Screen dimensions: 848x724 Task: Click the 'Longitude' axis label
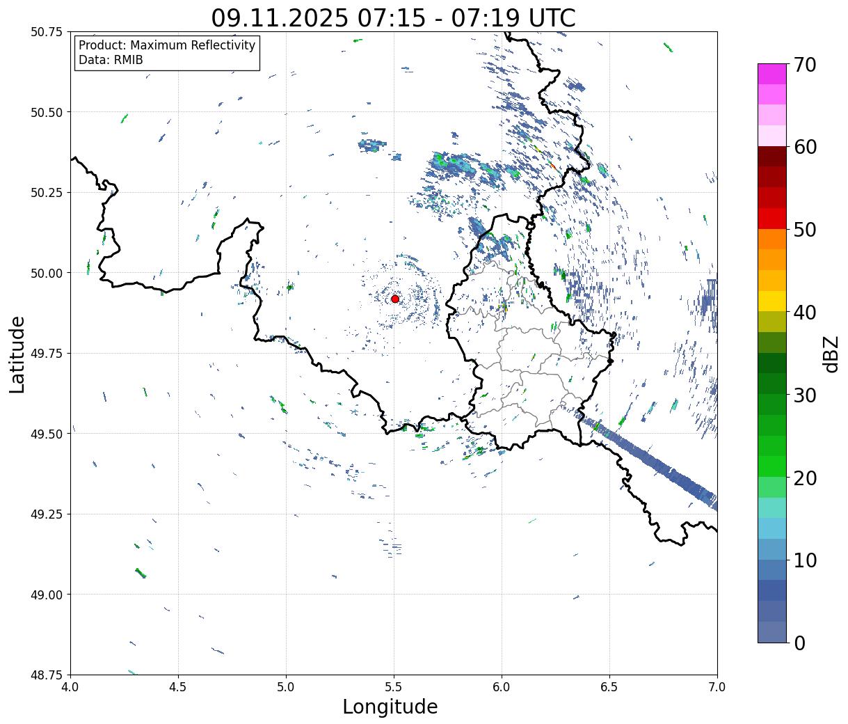pos(390,707)
